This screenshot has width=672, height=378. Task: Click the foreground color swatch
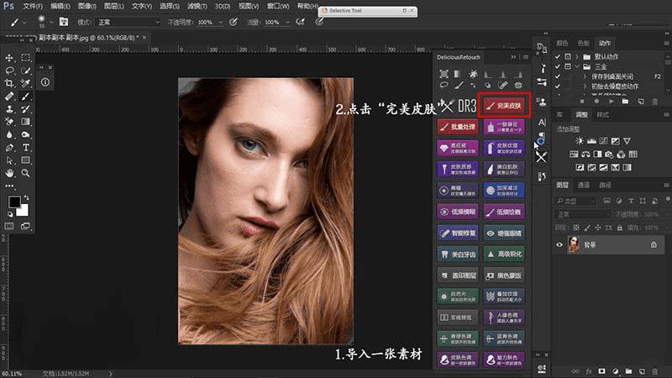click(14, 202)
